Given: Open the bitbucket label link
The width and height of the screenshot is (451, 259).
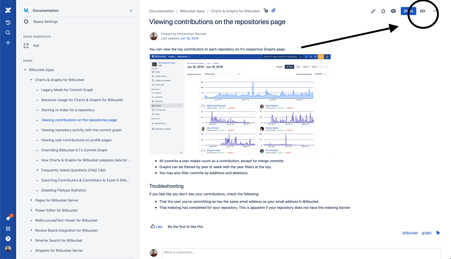Looking at the screenshot, I should tap(410, 233).
